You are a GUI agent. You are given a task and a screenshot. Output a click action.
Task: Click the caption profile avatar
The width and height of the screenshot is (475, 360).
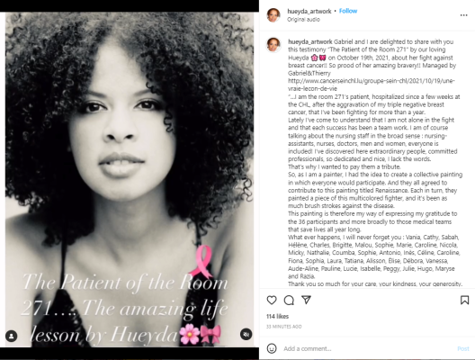click(x=273, y=45)
